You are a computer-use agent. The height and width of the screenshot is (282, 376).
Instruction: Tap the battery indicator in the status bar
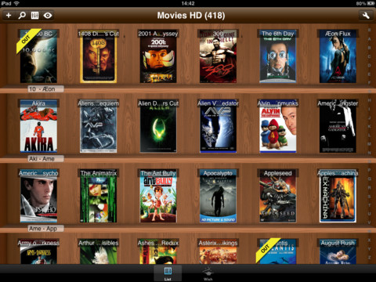(x=371, y=3)
